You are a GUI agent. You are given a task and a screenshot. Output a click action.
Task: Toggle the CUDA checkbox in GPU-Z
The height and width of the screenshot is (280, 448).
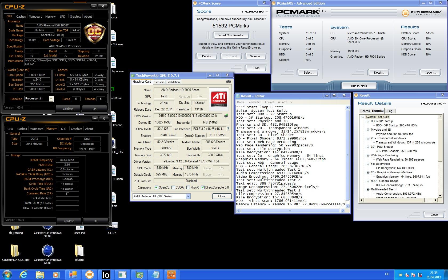tap(173, 187)
